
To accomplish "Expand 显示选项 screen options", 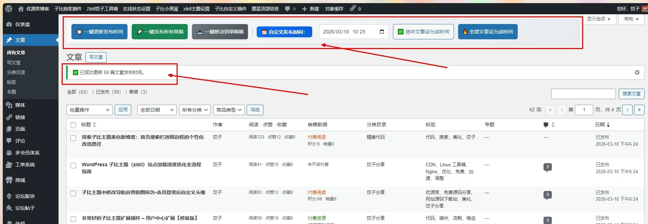I will click(599, 19).
